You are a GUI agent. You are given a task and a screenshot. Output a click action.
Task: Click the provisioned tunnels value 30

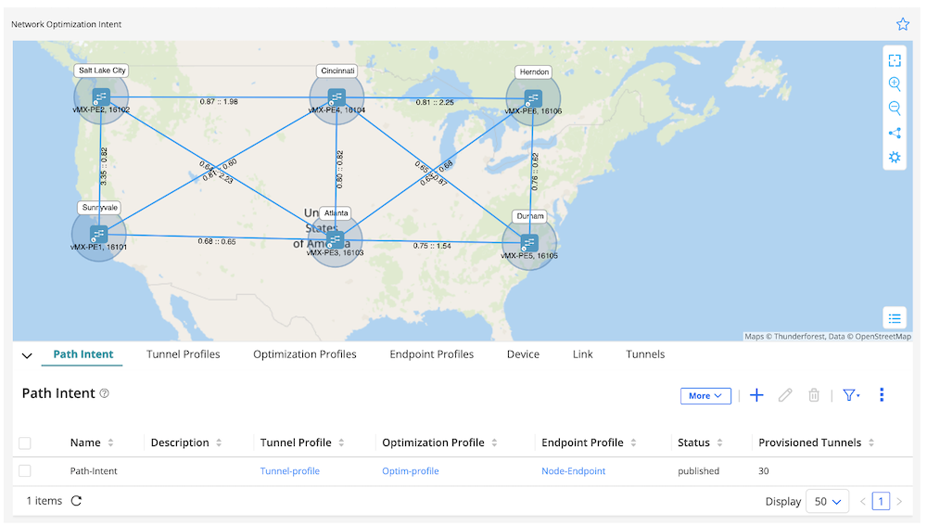coord(764,471)
